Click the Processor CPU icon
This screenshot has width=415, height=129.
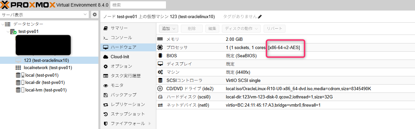(160, 47)
